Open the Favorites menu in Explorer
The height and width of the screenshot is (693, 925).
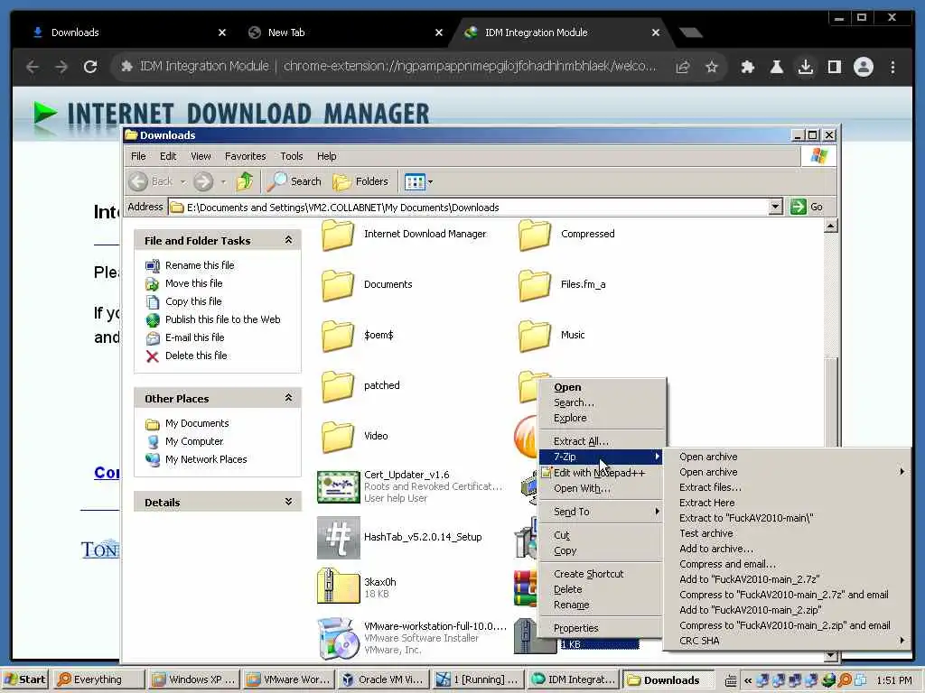coord(245,156)
